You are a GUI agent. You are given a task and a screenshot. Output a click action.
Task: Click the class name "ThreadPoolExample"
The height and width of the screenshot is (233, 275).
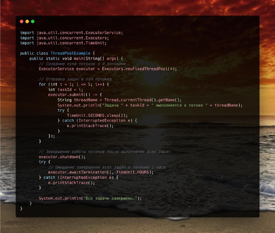tap(70, 53)
